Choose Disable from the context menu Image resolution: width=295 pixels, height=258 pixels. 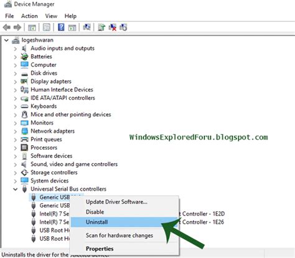point(124,212)
